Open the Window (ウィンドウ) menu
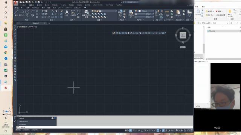This screenshot has height=135, width=241. [x=109, y=5]
